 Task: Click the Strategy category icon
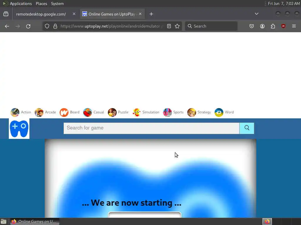[192, 112]
